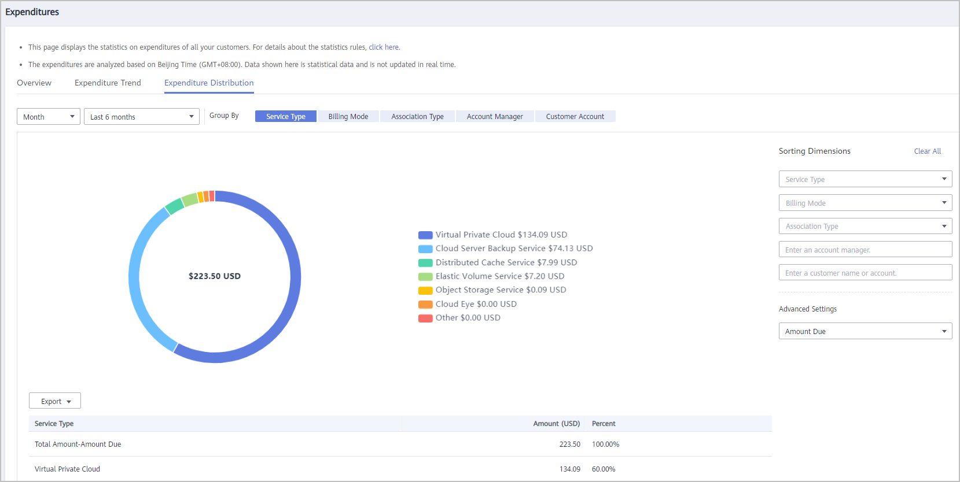Focus the account manager input field

click(x=865, y=250)
